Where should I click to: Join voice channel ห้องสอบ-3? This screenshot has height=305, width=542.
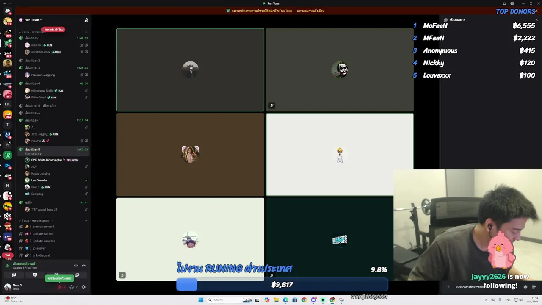pos(53,68)
